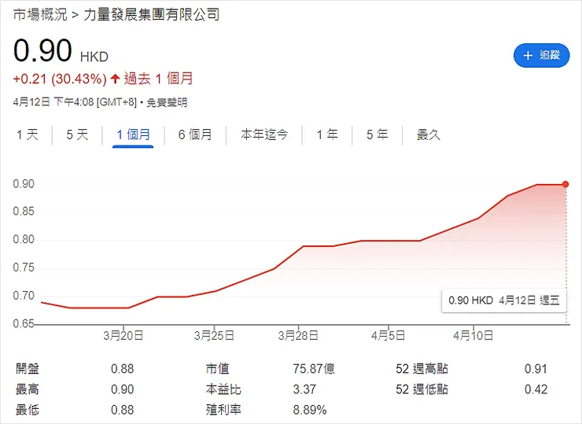Click the 52 週高點 label
Image resolution: width=582 pixels, height=424 pixels.
pyautogui.click(x=422, y=369)
